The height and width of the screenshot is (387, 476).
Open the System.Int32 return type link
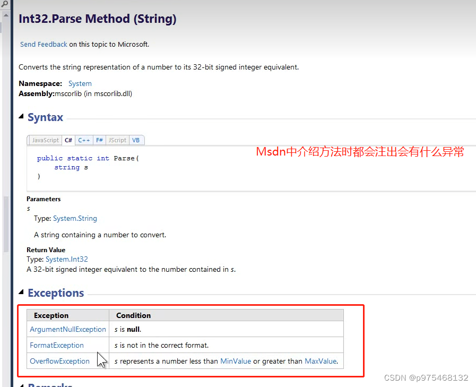(67, 259)
